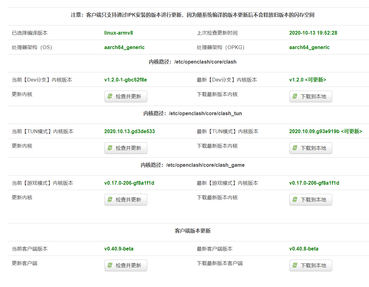Select the 已选择编译版本 label
This screenshot has width=369, height=287.
click(30, 33)
